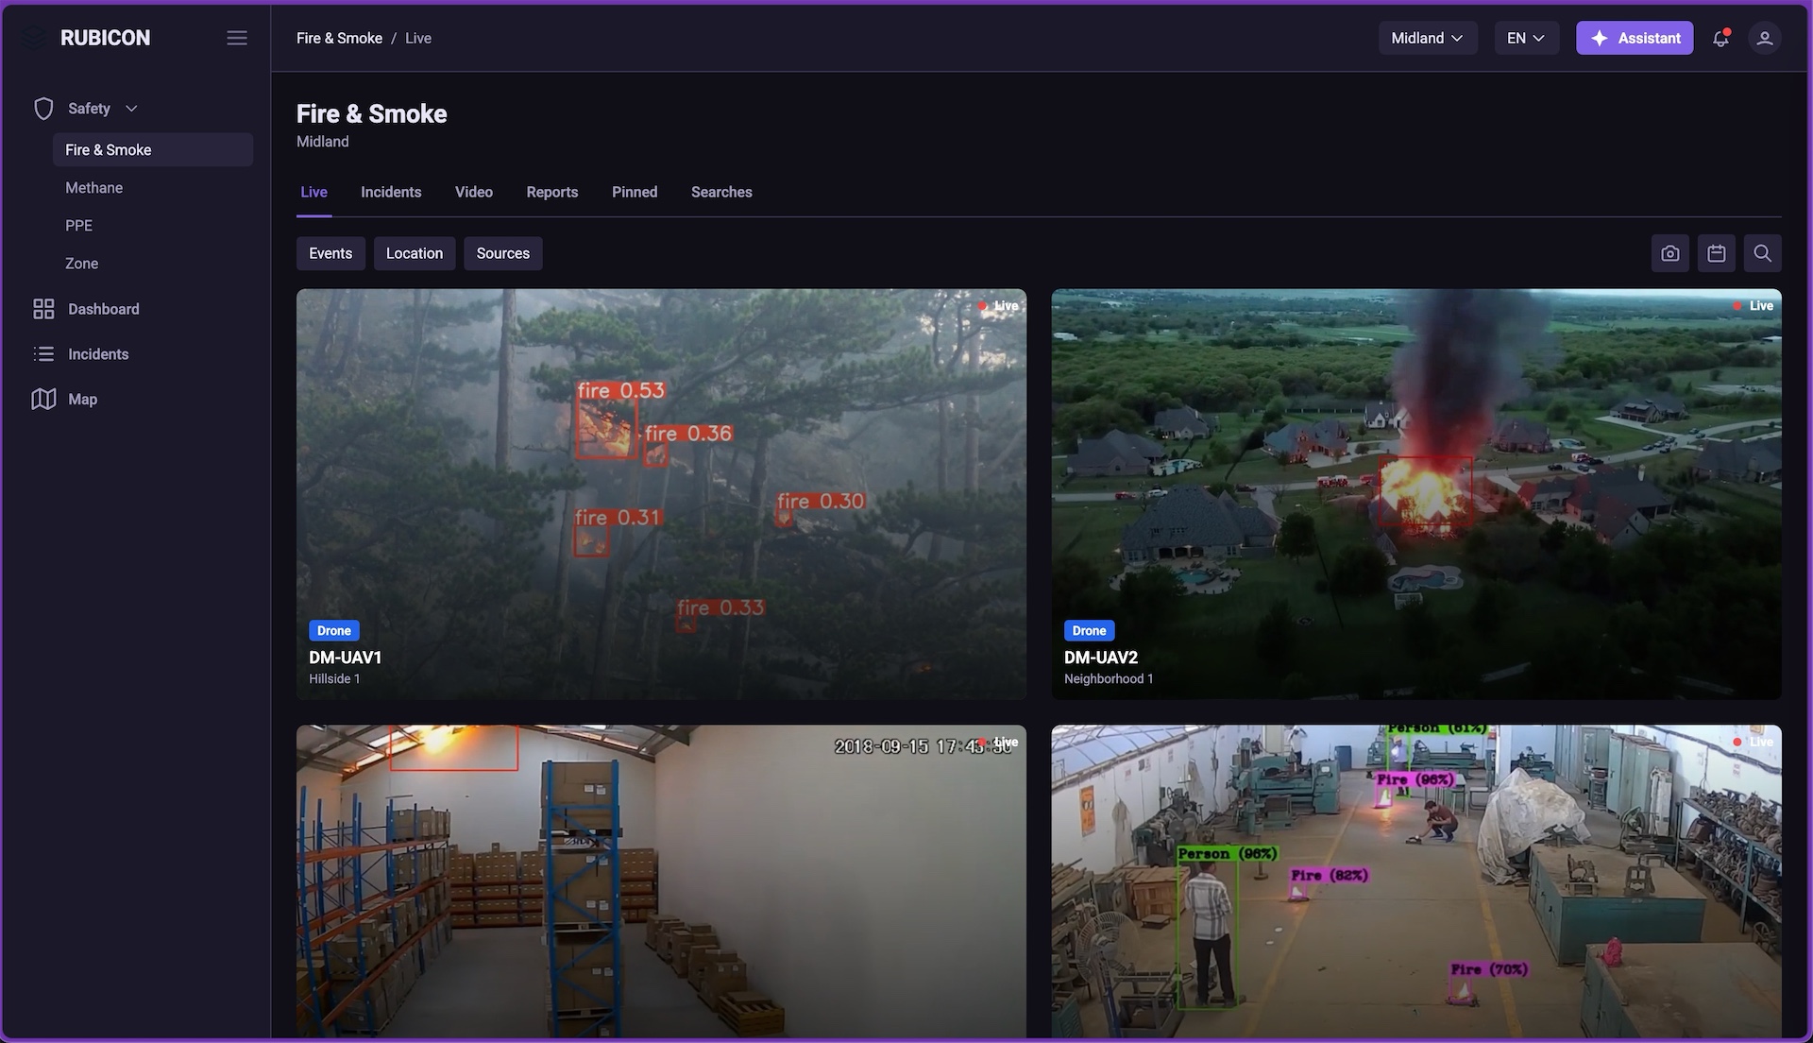Click the Hillside 1 location label
Viewport: 1813px width, 1043px height.
334,679
